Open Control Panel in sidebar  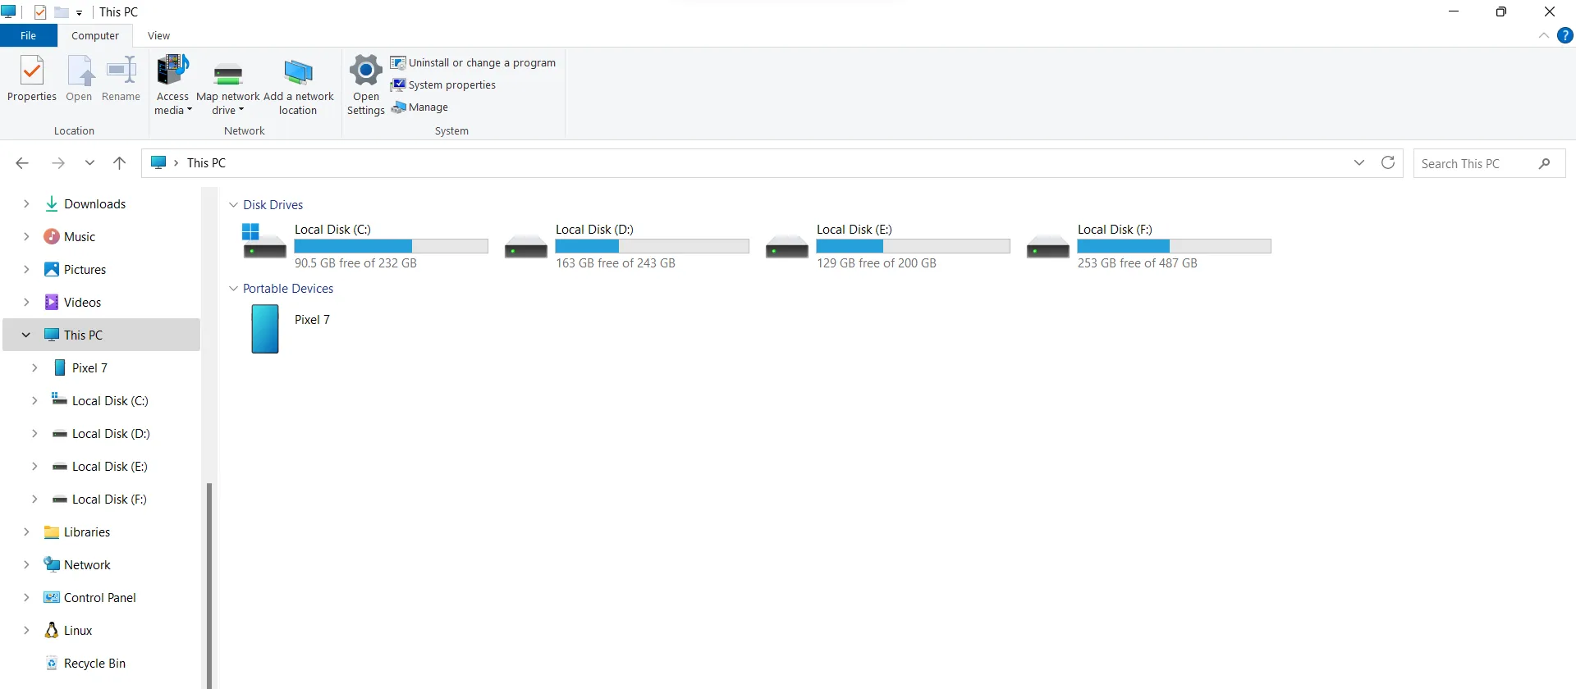click(90, 597)
